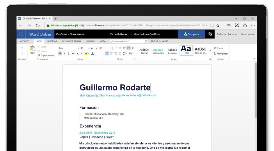Toggle bold N formatting

click(60, 53)
